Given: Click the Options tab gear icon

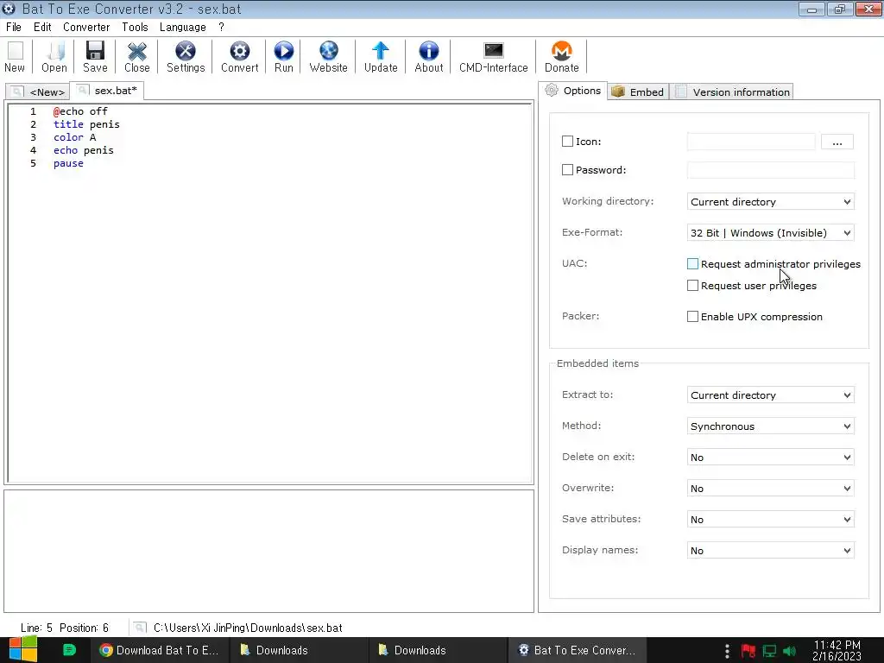Looking at the screenshot, I should [x=552, y=90].
